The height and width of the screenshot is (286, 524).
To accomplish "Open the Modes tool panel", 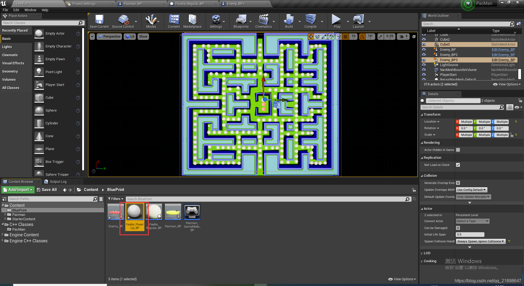I will tap(151, 22).
